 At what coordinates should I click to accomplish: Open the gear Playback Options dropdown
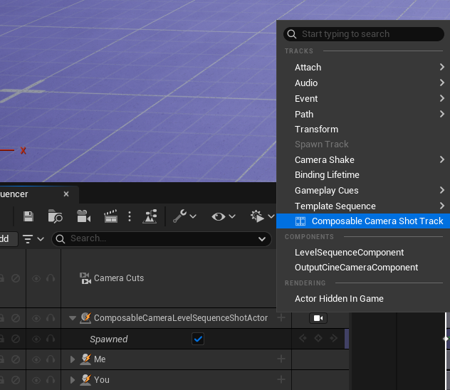[x=262, y=216]
